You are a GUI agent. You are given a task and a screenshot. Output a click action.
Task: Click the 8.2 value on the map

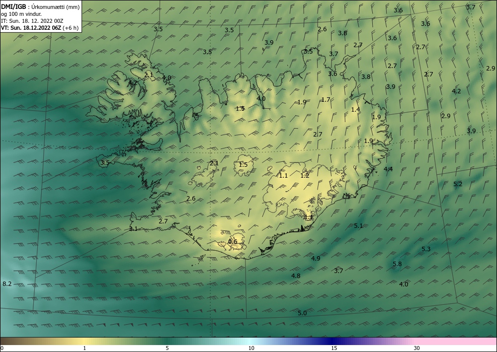7,283
